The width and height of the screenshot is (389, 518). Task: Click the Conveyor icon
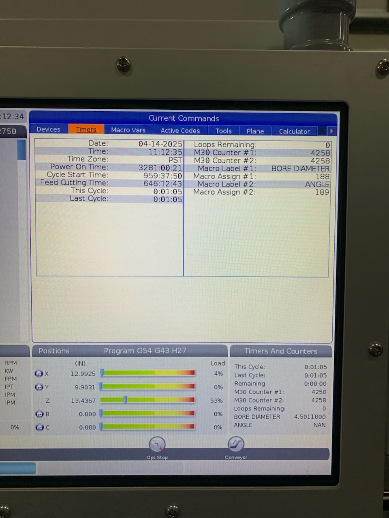pyautogui.click(x=235, y=444)
